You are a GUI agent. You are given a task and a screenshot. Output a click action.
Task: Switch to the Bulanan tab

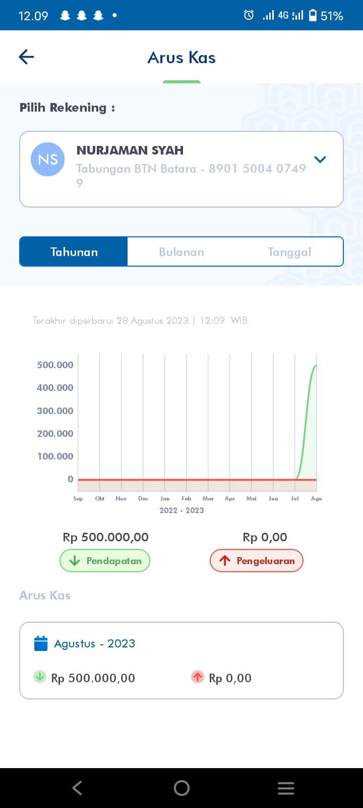click(x=181, y=251)
